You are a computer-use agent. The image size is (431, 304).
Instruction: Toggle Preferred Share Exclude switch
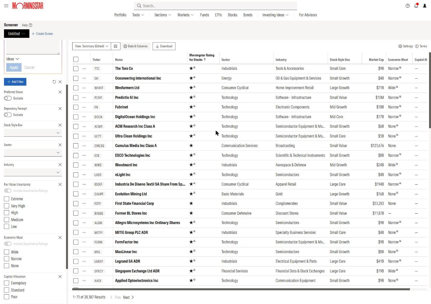8,98
